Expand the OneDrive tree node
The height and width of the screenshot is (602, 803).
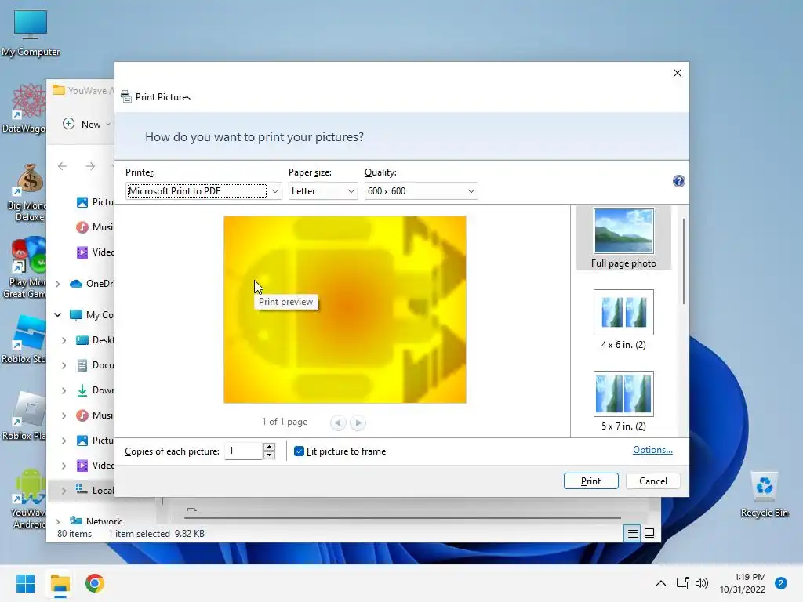pyautogui.click(x=58, y=284)
